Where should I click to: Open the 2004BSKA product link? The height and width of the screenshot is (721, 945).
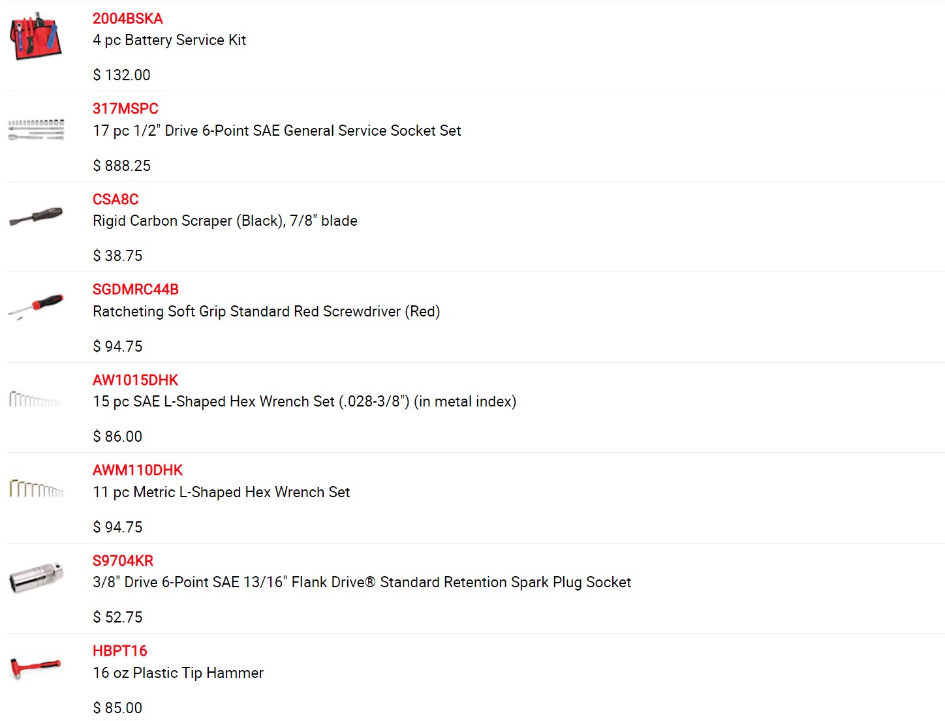(127, 18)
